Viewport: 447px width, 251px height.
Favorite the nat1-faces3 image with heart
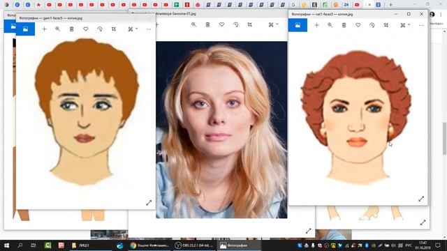click(x=358, y=25)
